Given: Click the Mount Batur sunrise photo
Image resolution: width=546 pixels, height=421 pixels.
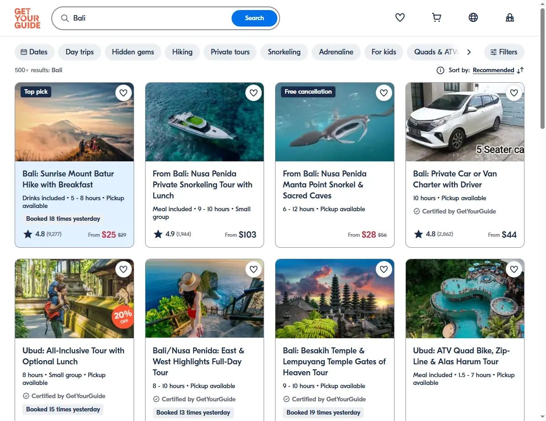Looking at the screenshot, I should 74,122.
